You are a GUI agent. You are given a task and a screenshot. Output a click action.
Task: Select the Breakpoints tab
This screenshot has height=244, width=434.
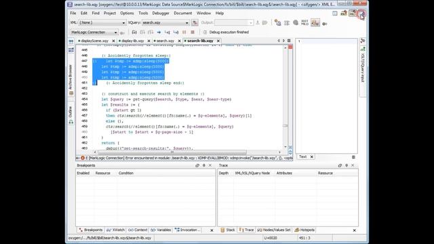(90, 230)
